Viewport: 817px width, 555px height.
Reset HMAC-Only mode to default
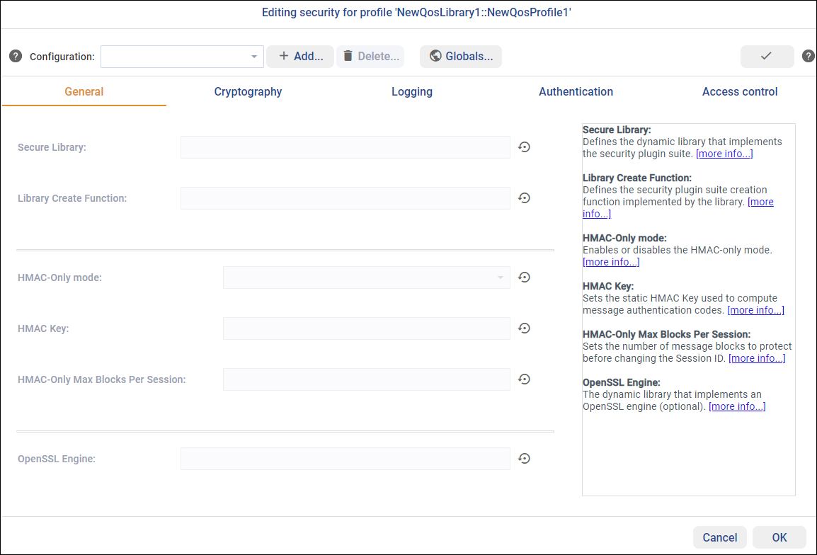point(524,277)
